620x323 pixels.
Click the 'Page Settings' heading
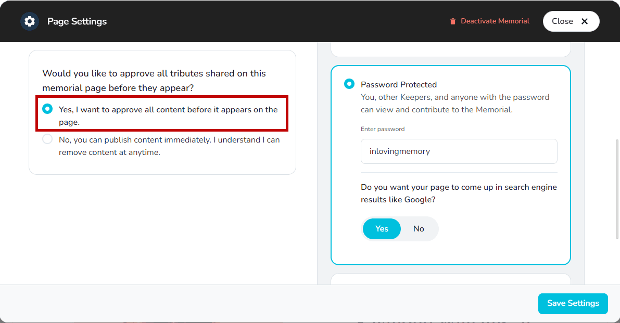(x=76, y=21)
